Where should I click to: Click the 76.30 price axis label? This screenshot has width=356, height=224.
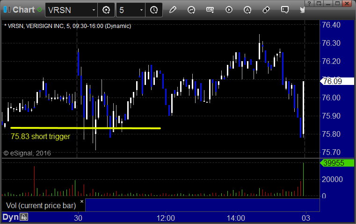point(331,43)
